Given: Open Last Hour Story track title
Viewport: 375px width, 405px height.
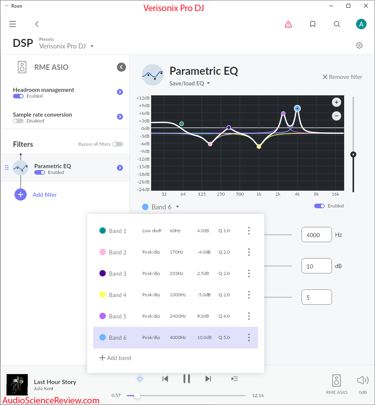Looking at the screenshot, I should point(55,382).
